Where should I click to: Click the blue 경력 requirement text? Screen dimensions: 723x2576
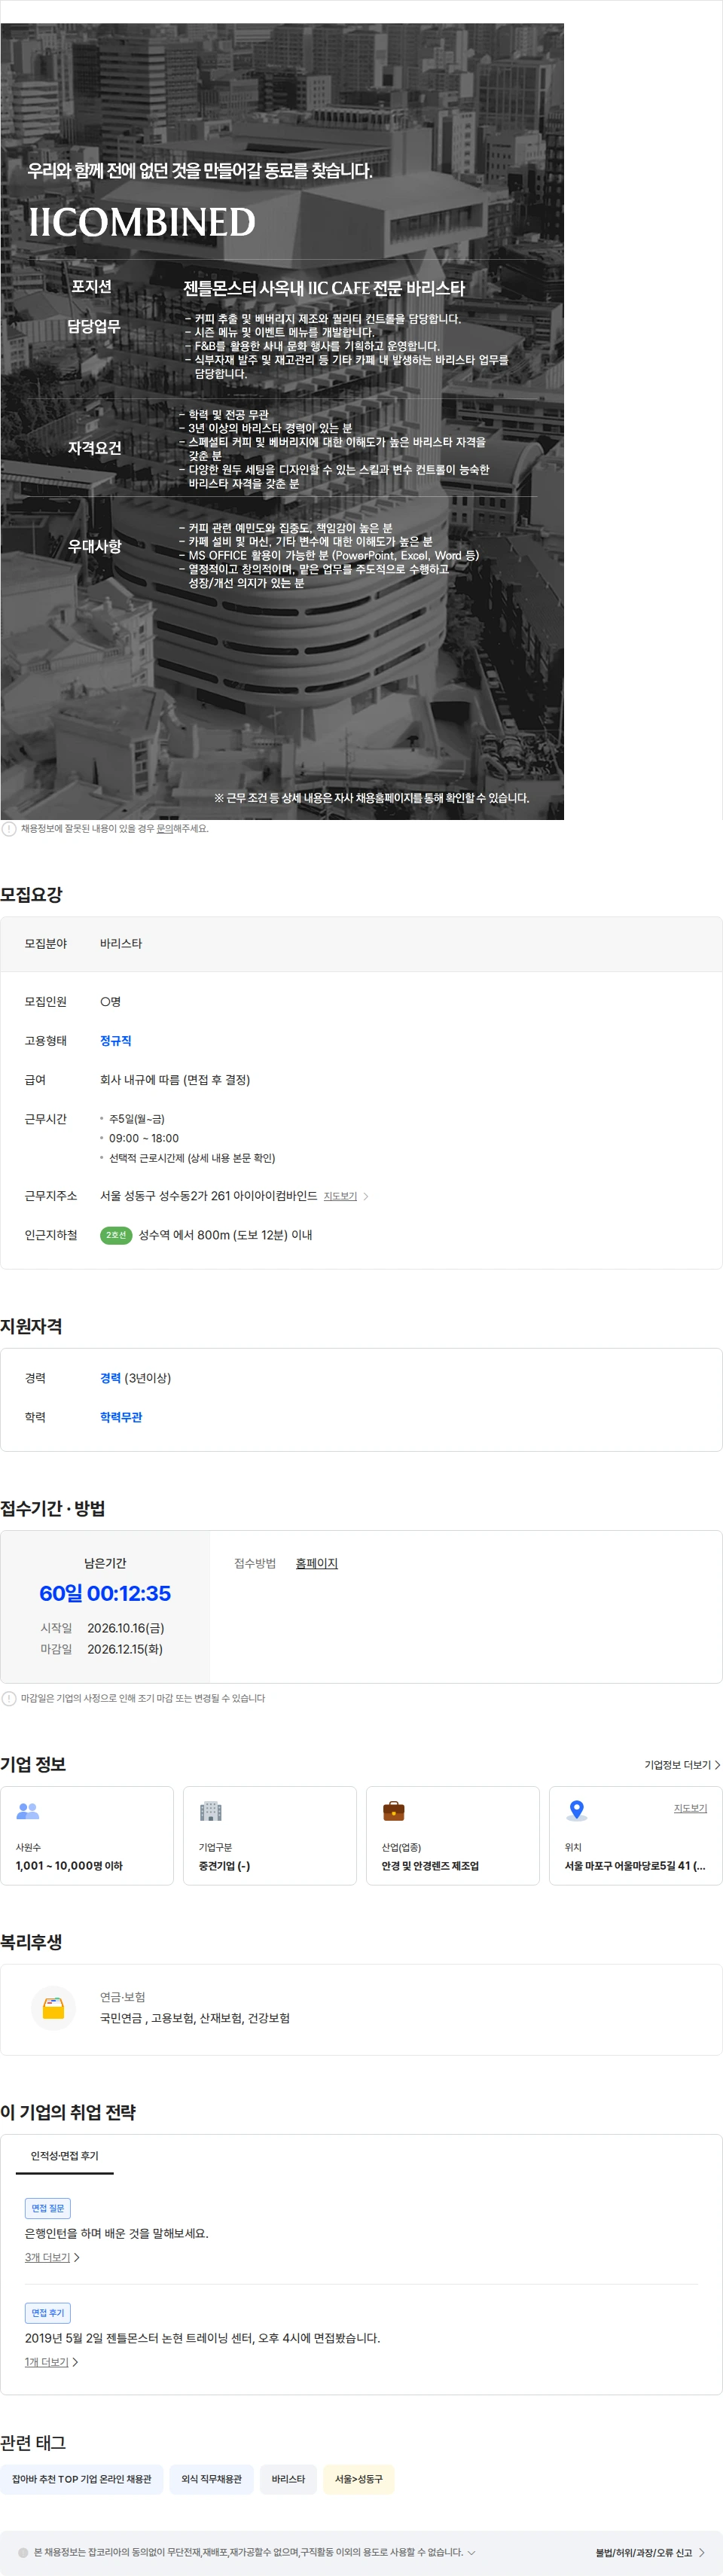[110, 1378]
